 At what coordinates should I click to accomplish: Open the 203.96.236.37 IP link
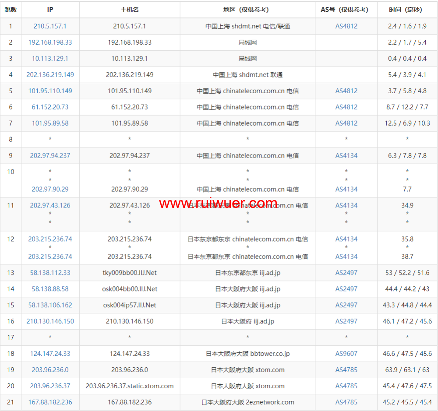pyautogui.click(x=50, y=386)
